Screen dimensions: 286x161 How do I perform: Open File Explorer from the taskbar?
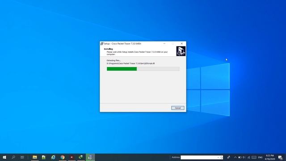pos(35,157)
